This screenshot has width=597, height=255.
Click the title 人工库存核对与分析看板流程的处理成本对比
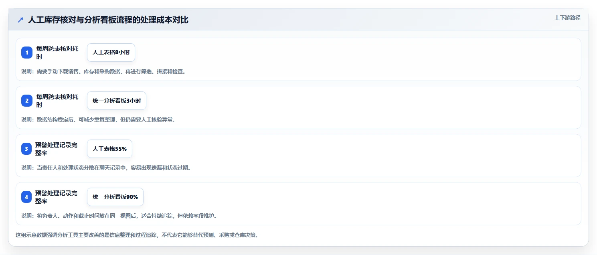[108, 20]
